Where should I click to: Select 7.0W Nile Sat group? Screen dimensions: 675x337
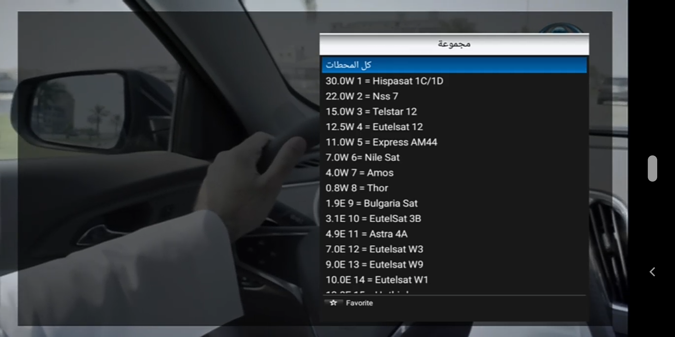(362, 157)
